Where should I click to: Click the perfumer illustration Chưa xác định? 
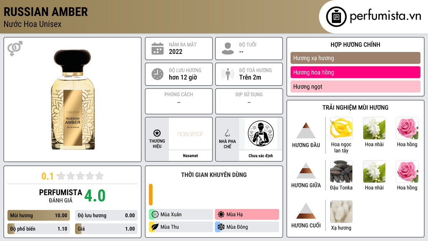pyautogui.click(x=261, y=133)
